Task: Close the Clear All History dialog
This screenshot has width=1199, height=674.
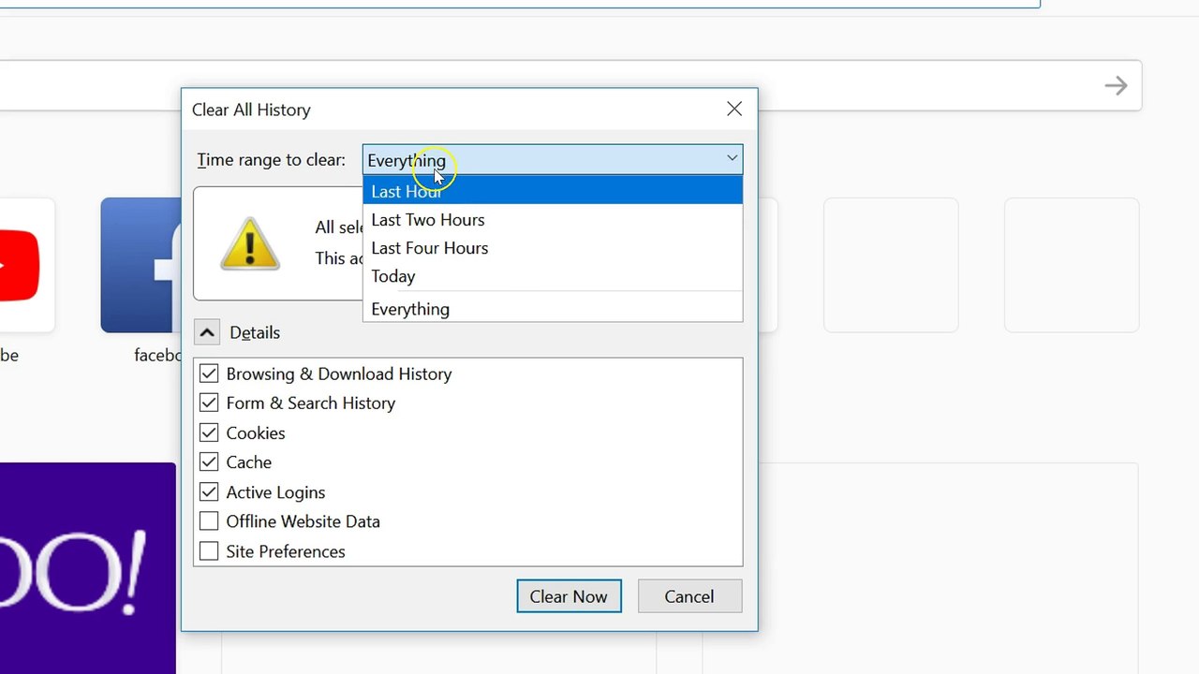Action: [x=734, y=109]
